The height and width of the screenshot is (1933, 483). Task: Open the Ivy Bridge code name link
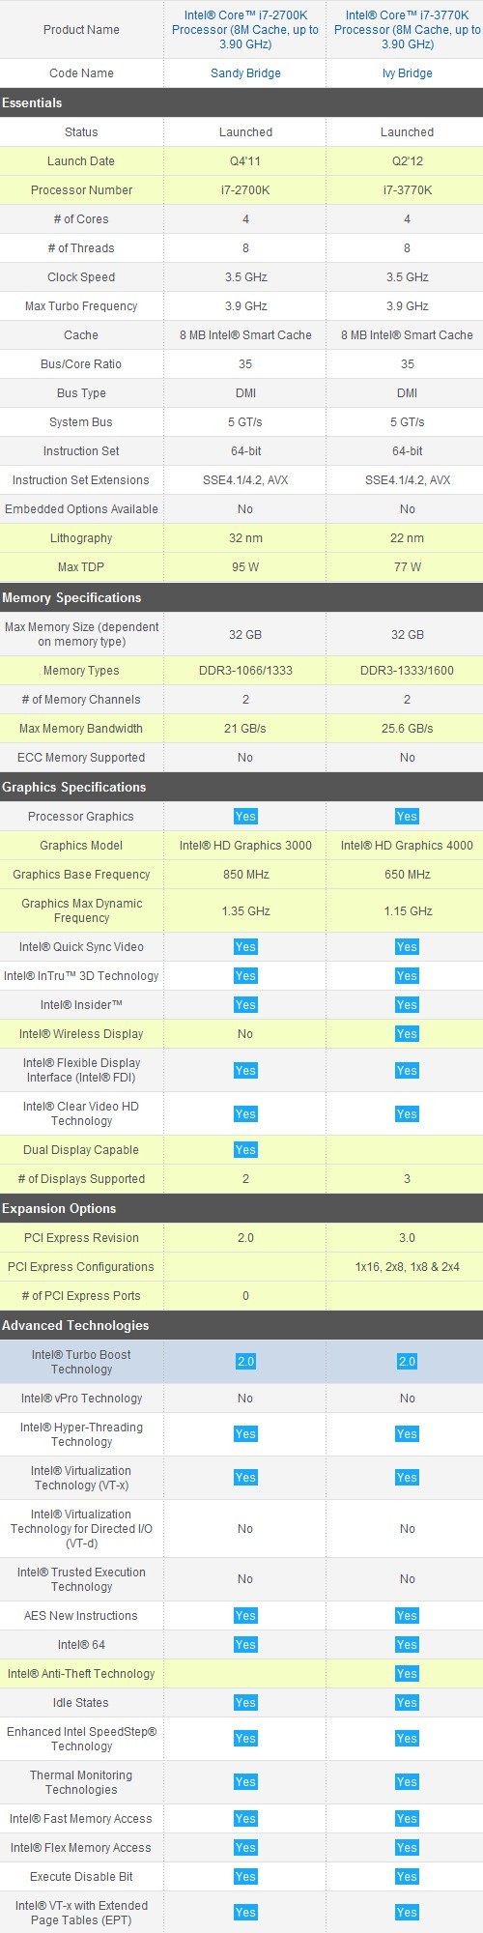407,73
